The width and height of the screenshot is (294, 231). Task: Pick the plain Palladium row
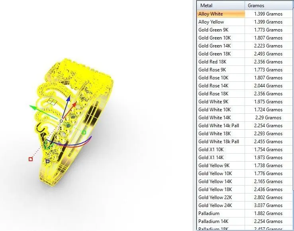coord(245,213)
